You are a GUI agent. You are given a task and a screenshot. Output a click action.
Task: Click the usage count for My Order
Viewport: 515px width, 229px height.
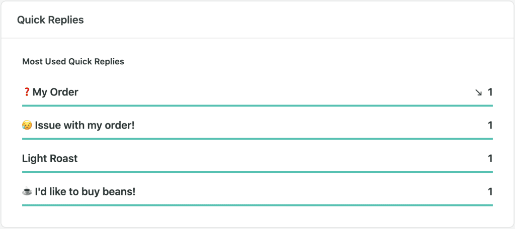[490, 92]
